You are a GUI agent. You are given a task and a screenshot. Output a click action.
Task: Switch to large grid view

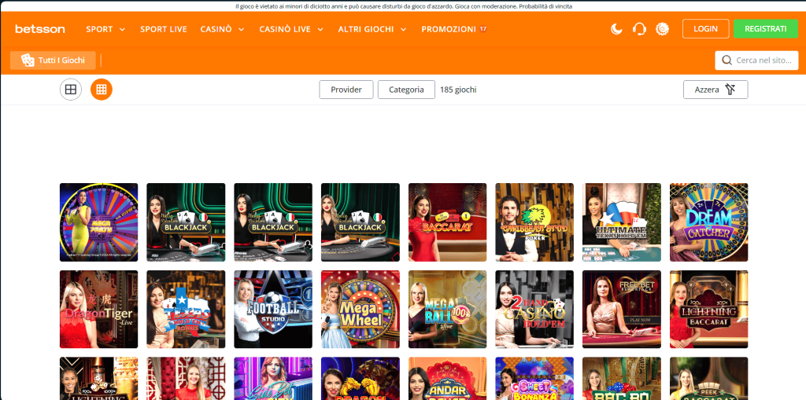click(x=71, y=90)
